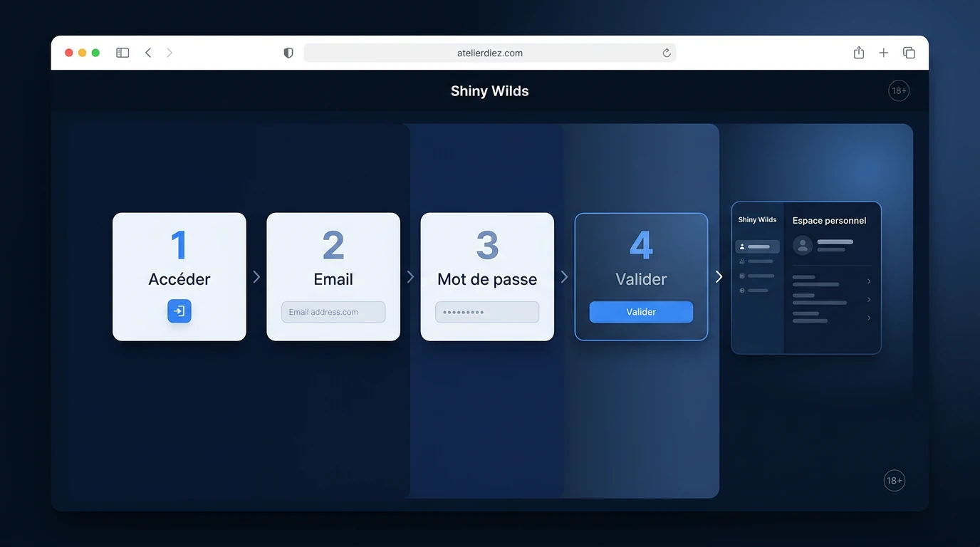Minimize the window with the yellow button

tap(83, 53)
